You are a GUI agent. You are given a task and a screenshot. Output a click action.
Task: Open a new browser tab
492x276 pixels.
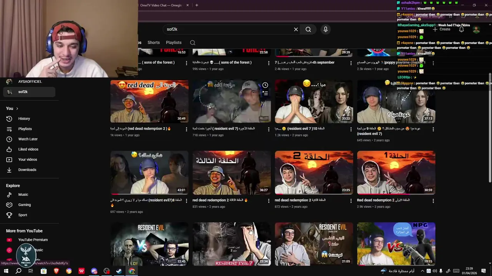196,5
